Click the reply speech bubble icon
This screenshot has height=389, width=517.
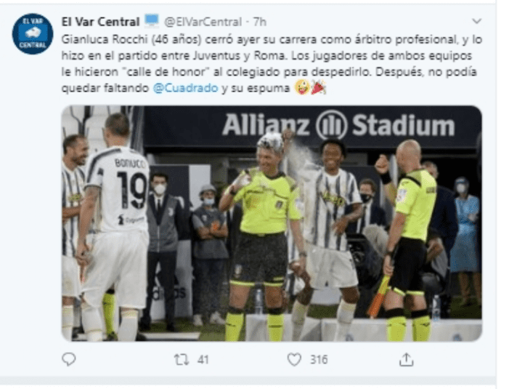click(x=69, y=359)
